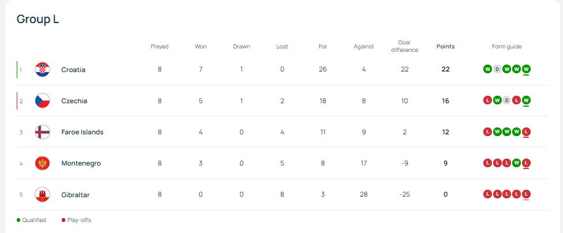Click the Goal difference column header

click(x=404, y=46)
